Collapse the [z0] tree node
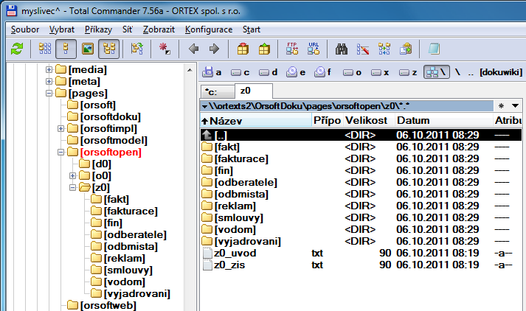 73,187
